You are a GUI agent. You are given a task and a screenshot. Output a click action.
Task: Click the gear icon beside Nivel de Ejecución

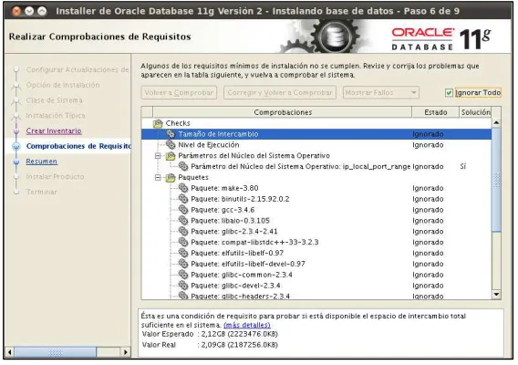click(x=171, y=145)
